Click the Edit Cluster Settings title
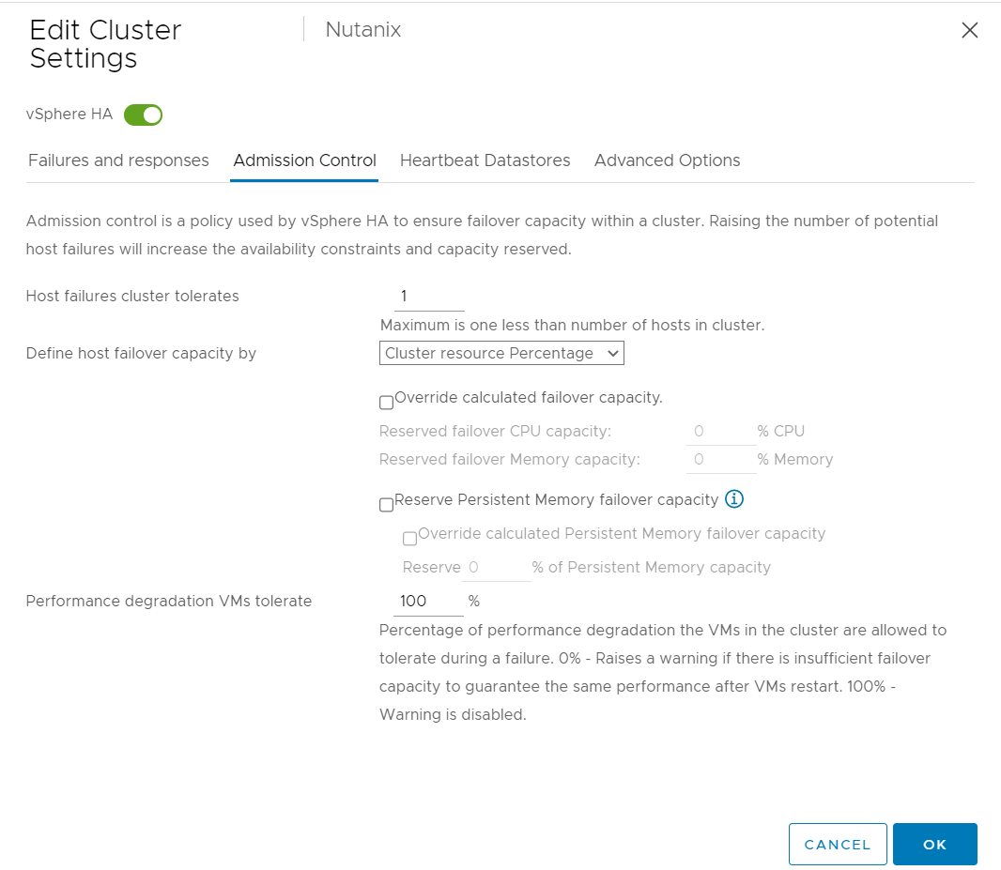The height and width of the screenshot is (870, 1001). click(x=105, y=44)
